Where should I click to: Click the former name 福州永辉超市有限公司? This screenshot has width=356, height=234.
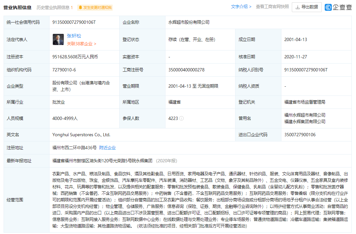tap(305, 115)
